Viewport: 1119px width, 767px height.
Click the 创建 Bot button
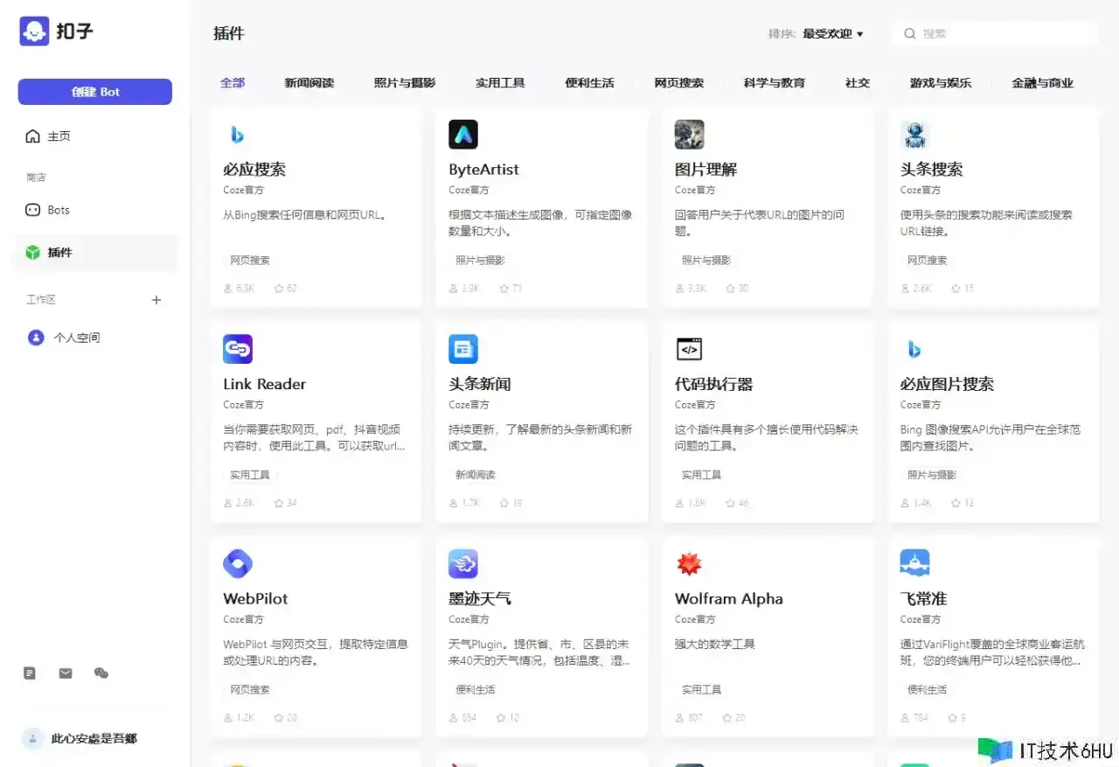[x=95, y=92]
